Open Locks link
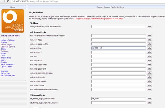The height and width of the screenshot is (108, 165). coord(3,56)
